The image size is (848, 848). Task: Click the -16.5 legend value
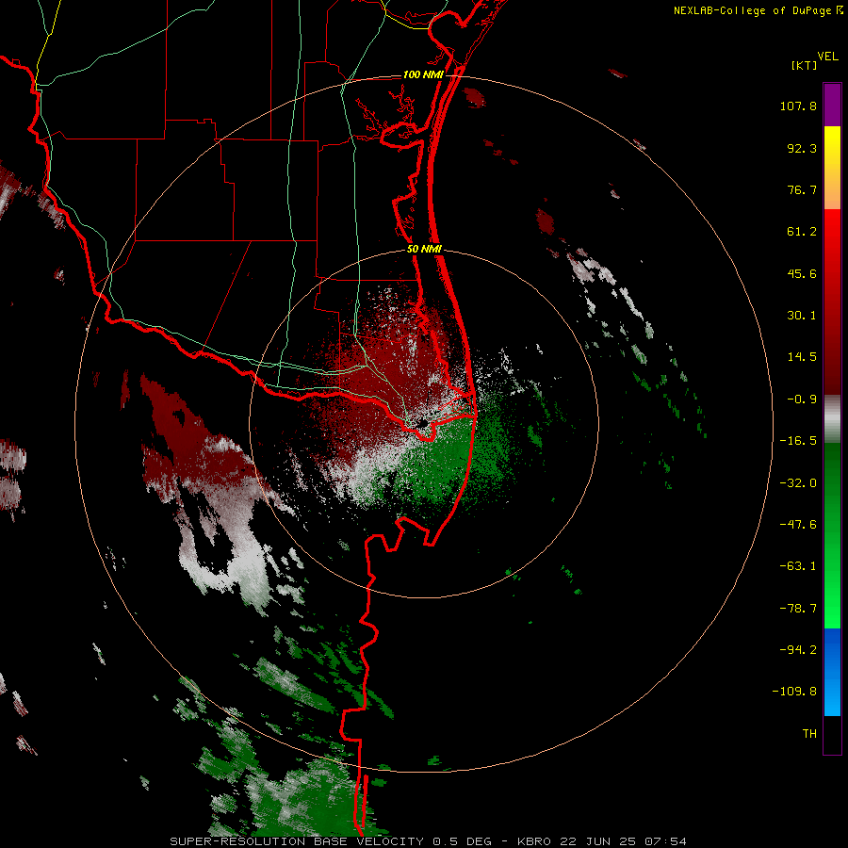click(798, 441)
